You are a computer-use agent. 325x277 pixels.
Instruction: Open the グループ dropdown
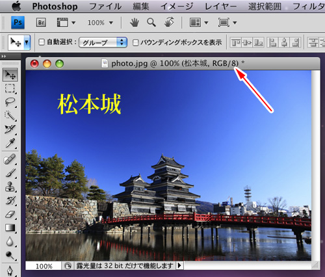tap(103, 42)
